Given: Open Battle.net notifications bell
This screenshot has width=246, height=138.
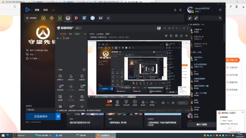Looking at the screenshot, I should (x=180, y=10).
